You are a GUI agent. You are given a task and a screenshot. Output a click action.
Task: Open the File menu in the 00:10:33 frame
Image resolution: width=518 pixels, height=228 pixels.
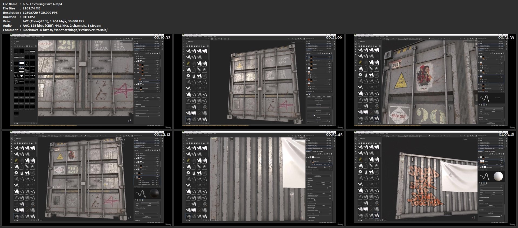pyautogui.click(x=12, y=36)
